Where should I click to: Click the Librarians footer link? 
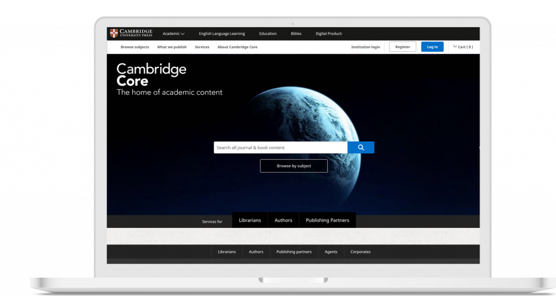click(226, 252)
